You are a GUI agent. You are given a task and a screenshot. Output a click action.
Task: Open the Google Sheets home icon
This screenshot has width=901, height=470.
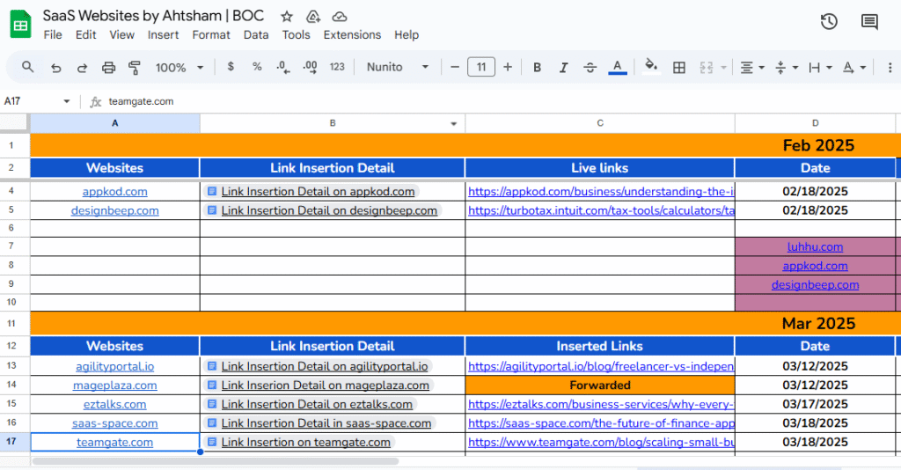(x=21, y=24)
